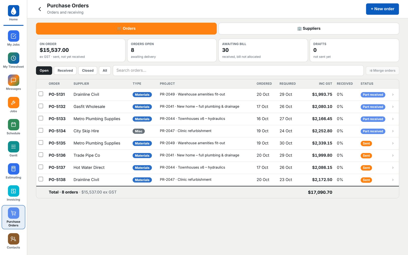408x255 pixels.
Task: Go back using the back arrow
Action: point(40,9)
